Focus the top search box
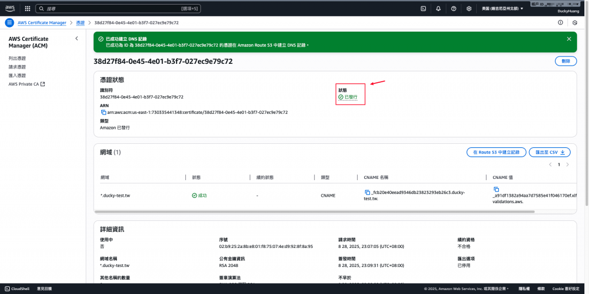 [x=118, y=8]
